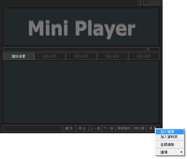The width and height of the screenshot is (187, 159).
Task: Go to previous track with 上一首
Action: pyautogui.click(x=95, y=128)
